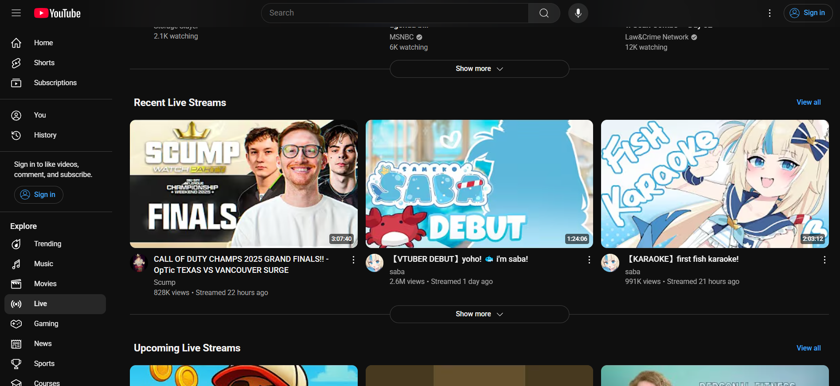Click "991K views • Streamed 21 hours ago"

(x=682, y=282)
